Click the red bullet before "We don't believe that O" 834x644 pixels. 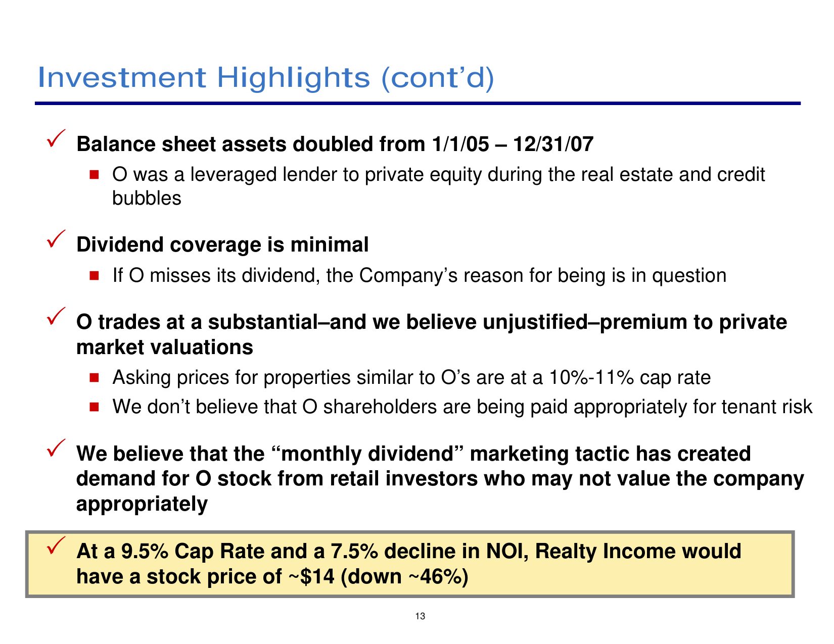[94, 407]
